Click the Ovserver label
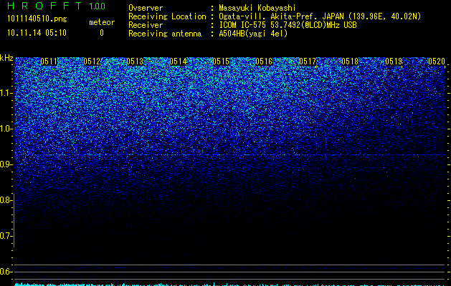The image size is (451, 286). [x=146, y=8]
